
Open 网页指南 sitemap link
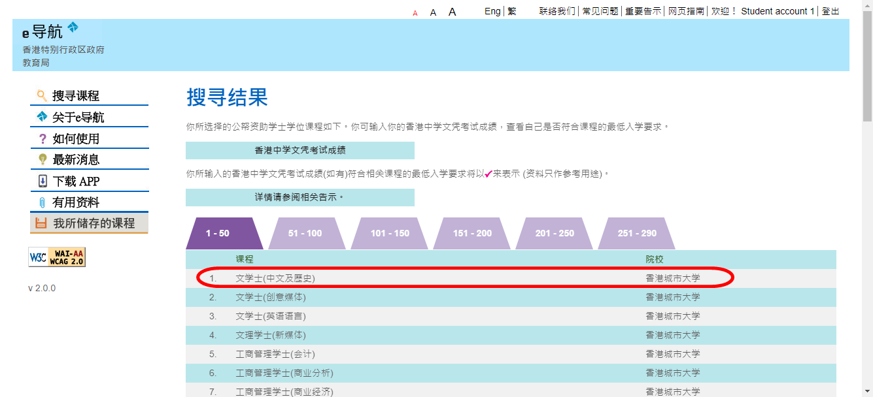coord(686,11)
